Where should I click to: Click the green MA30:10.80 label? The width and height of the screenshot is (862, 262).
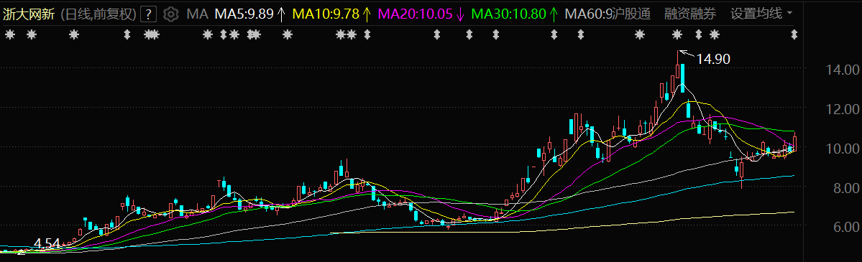pyautogui.click(x=515, y=14)
